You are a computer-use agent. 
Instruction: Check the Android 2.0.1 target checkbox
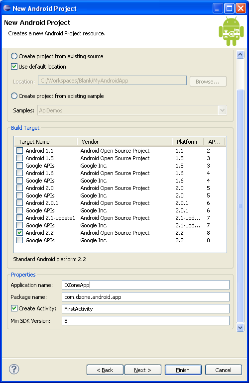19,203
